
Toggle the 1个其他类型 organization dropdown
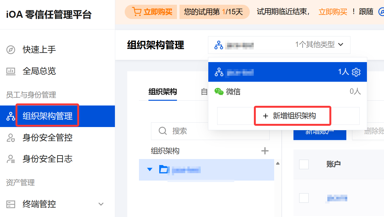tap(279, 45)
